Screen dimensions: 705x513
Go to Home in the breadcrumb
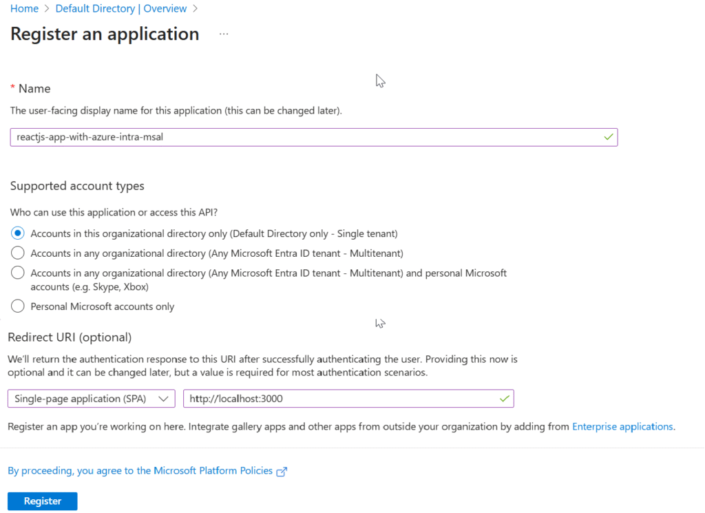24,9
